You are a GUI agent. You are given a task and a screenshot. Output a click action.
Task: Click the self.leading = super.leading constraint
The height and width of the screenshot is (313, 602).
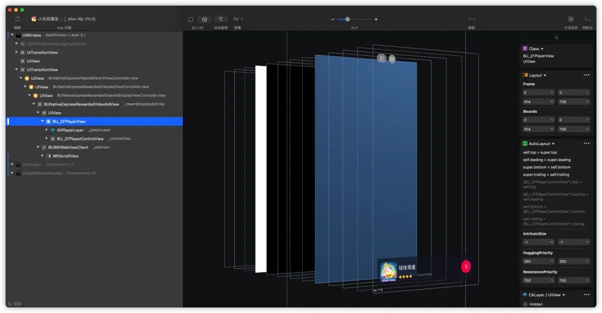(x=547, y=160)
